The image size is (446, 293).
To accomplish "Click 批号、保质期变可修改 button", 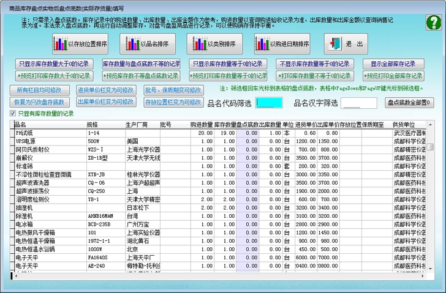I will 173,90.
